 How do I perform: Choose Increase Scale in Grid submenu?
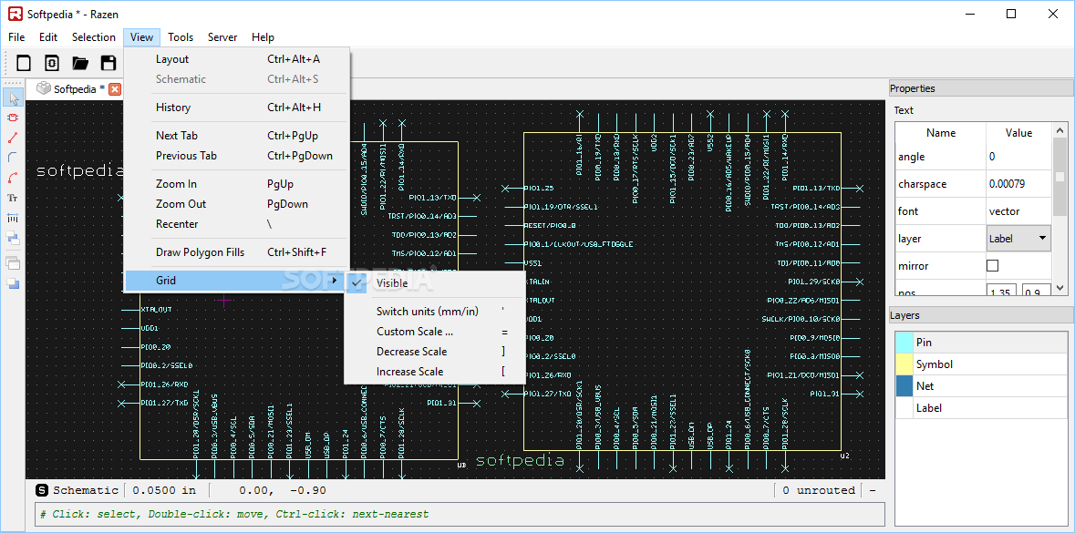point(435,372)
